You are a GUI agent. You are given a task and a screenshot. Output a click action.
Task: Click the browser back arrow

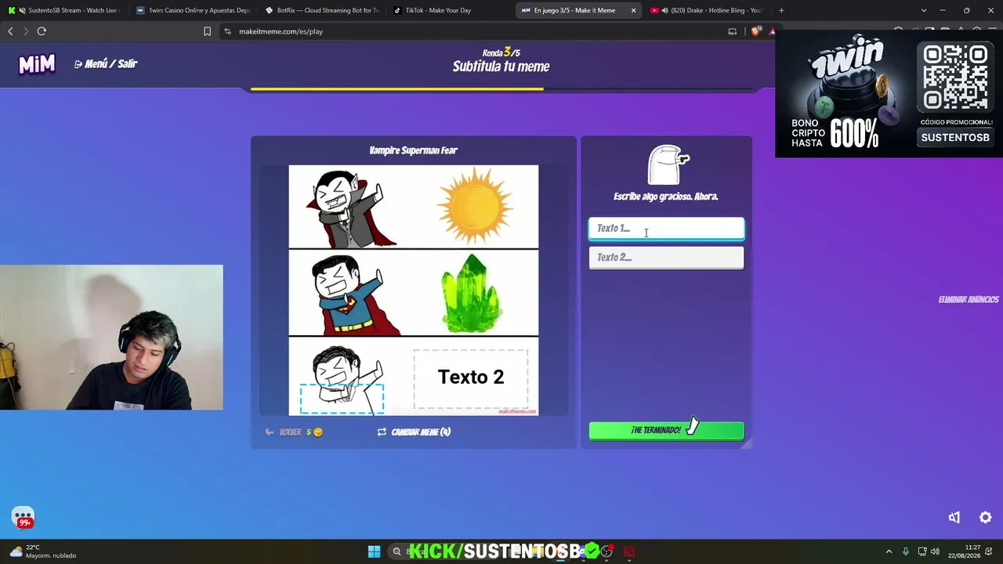(10, 31)
